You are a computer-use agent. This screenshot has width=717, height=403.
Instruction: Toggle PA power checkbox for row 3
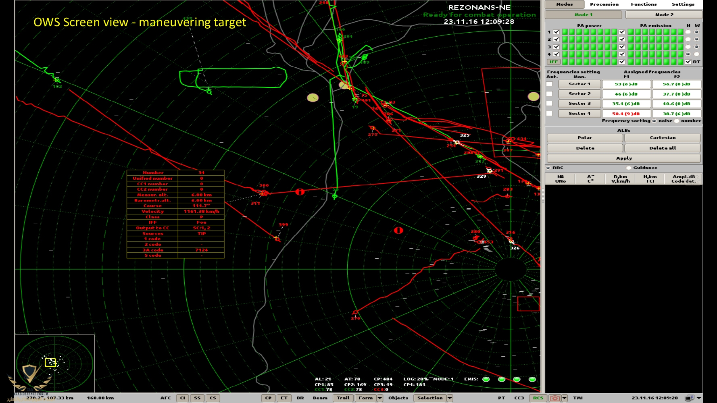click(x=557, y=47)
